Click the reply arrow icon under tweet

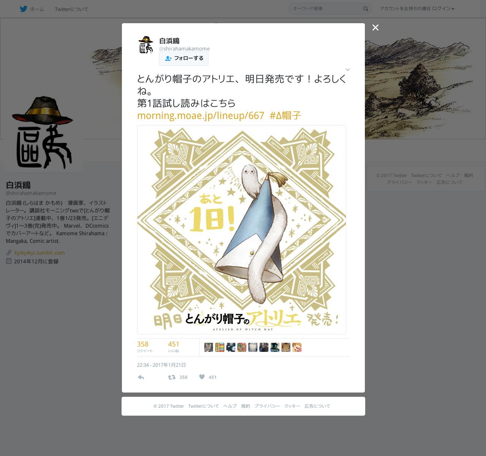point(141,377)
